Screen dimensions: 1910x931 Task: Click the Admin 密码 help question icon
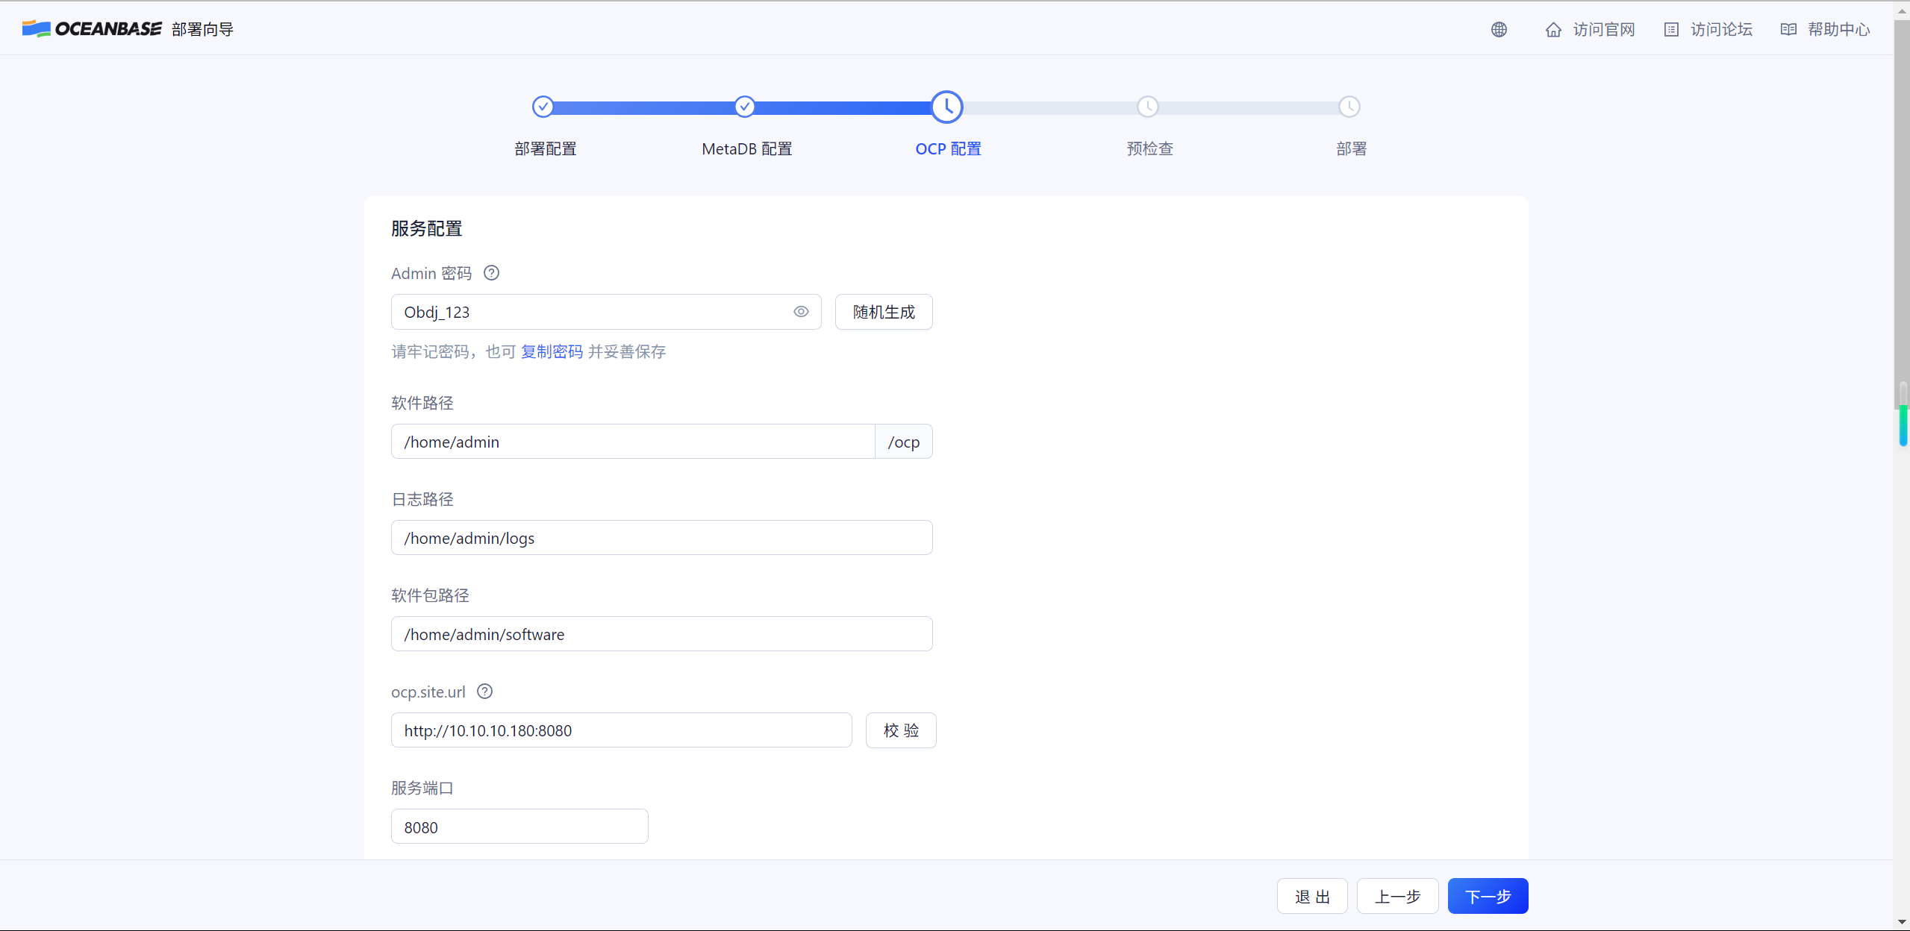tap(491, 273)
